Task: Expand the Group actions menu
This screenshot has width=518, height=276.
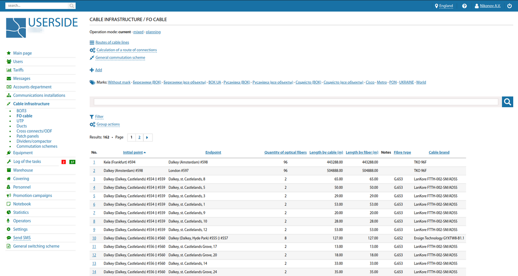Action: 108,124
